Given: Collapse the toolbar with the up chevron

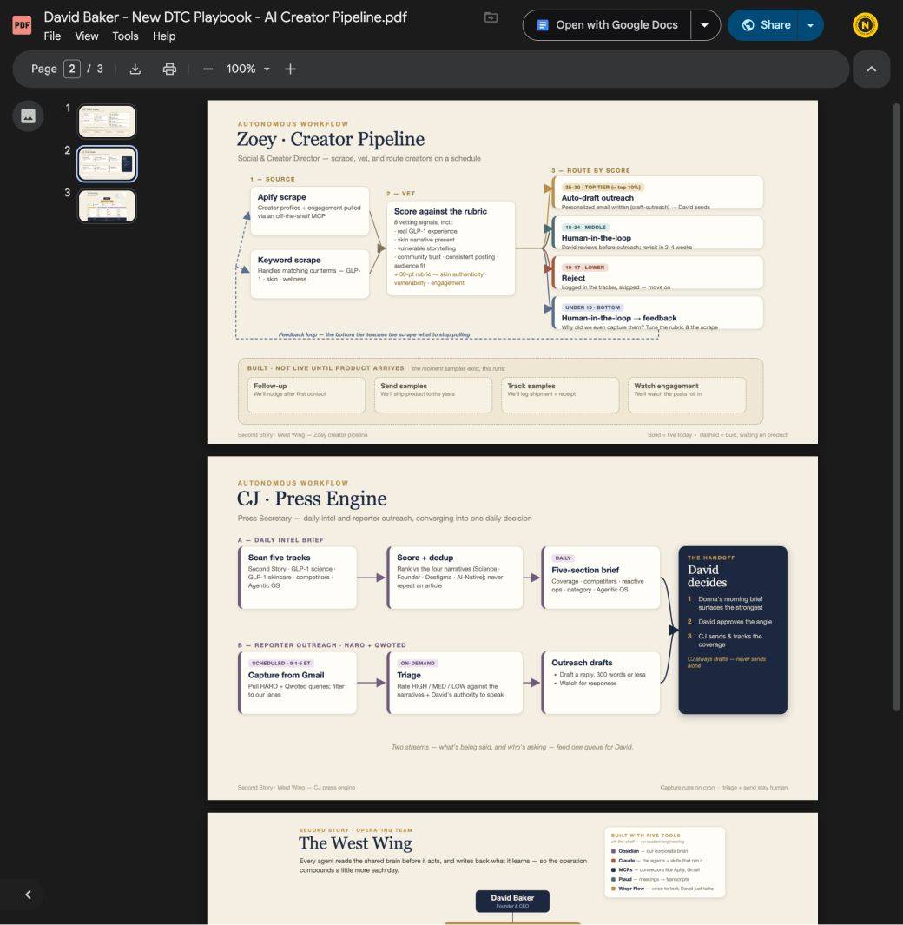Looking at the screenshot, I should pyautogui.click(x=871, y=69).
